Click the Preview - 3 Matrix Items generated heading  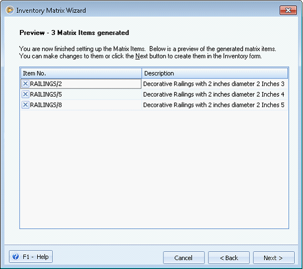click(74, 33)
